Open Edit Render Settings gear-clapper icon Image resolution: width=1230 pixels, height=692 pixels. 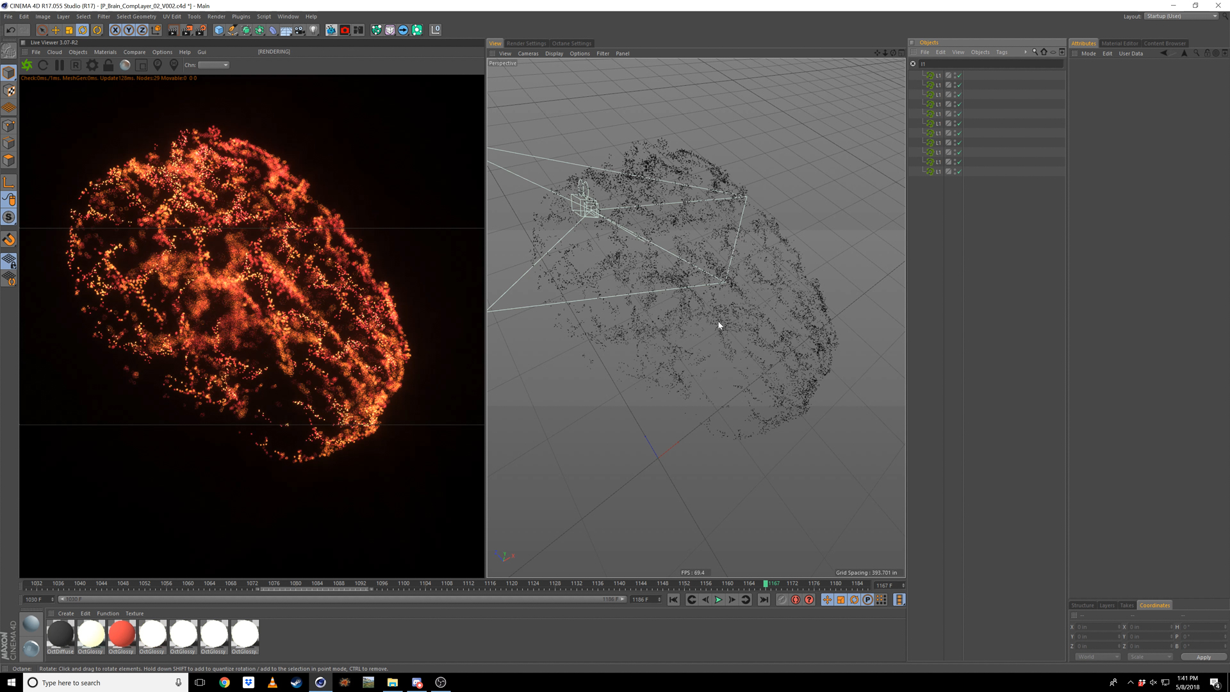click(201, 30)
